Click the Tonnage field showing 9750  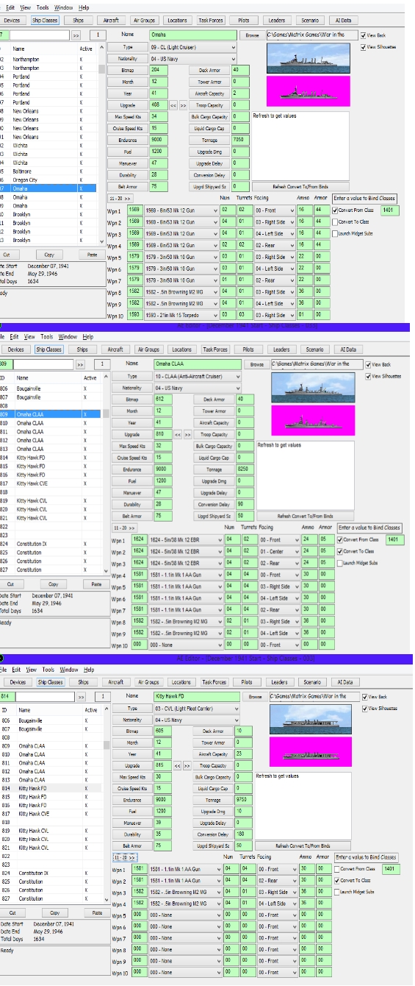(242, 800)
